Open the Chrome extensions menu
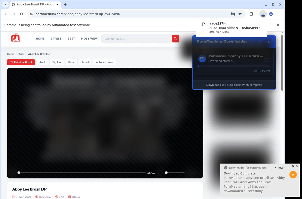Image resolution: width=302 pixels, height=199 pixels. point(251,14)
